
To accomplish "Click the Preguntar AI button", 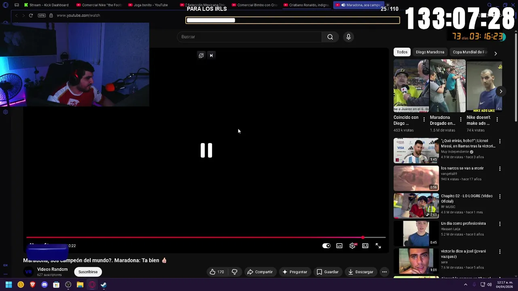I will point(295,272).
